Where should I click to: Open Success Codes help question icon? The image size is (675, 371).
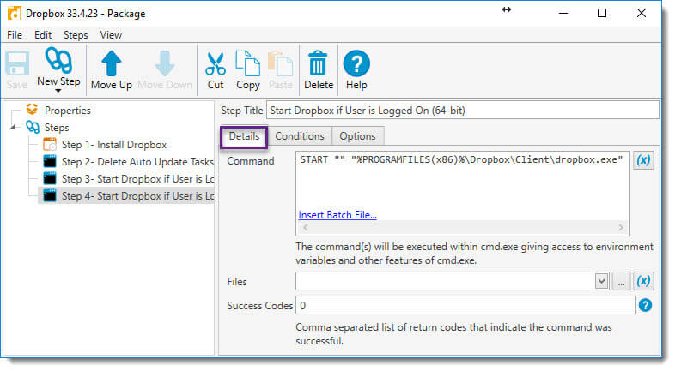(x=645, y=305)
